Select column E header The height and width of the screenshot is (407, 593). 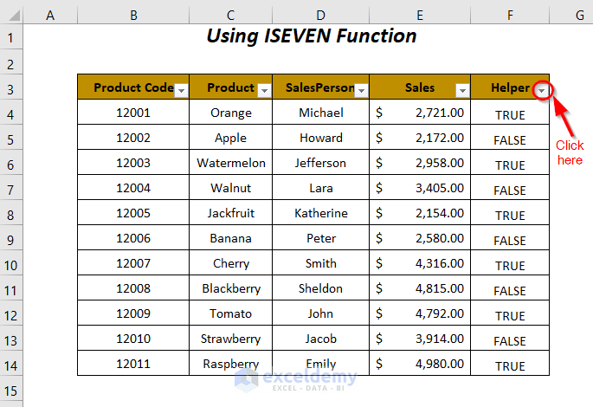(x=419, y=13)
